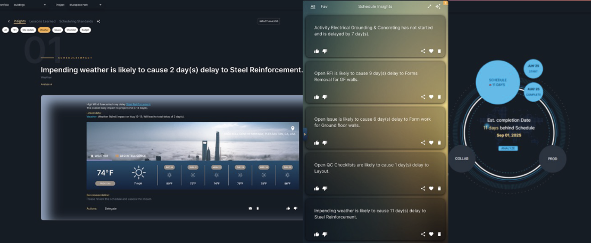Share the Electrical Grounding & Concreting insight
The image size is (591, 243).
click(x=423, y=51)
